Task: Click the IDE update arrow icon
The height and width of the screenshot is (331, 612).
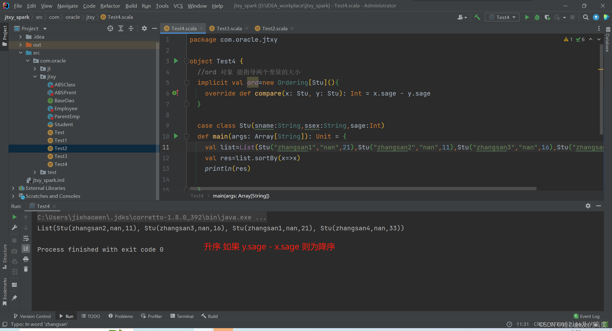Action: (x=596, y=17)
